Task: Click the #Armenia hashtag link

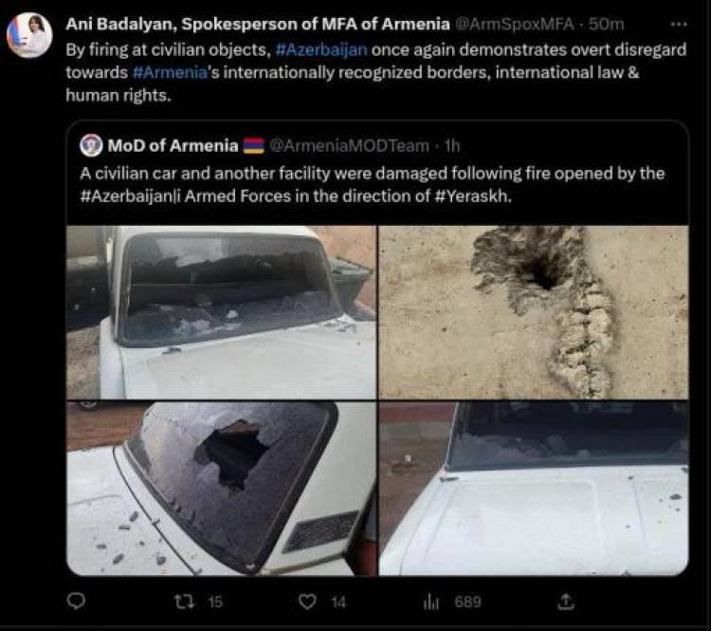Action: pos(170,73)
